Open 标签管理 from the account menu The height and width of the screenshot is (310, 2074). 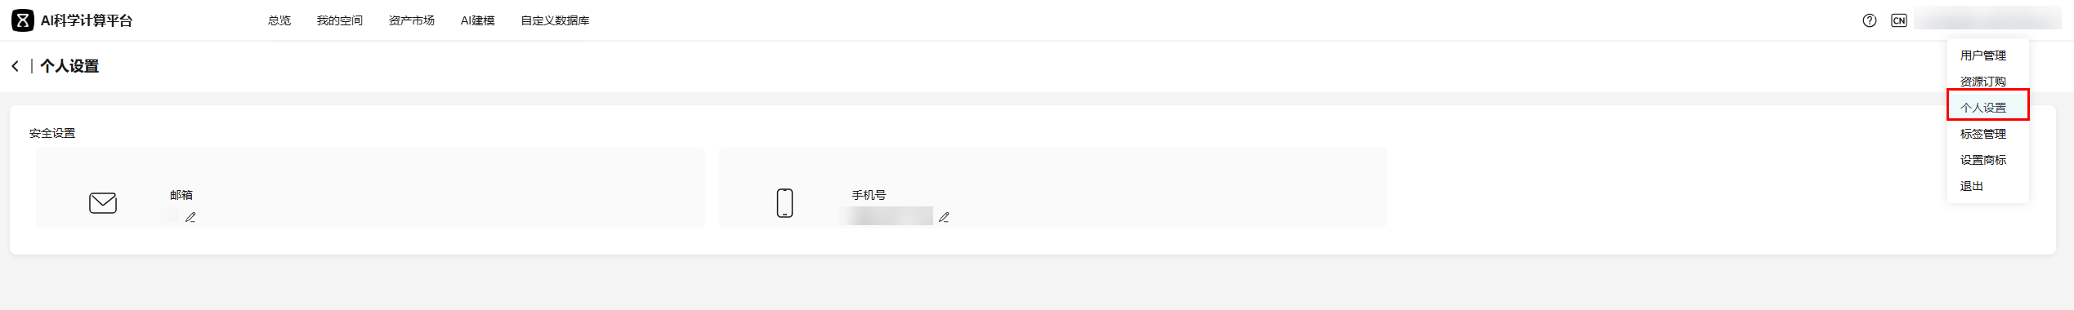(1982, 134)
